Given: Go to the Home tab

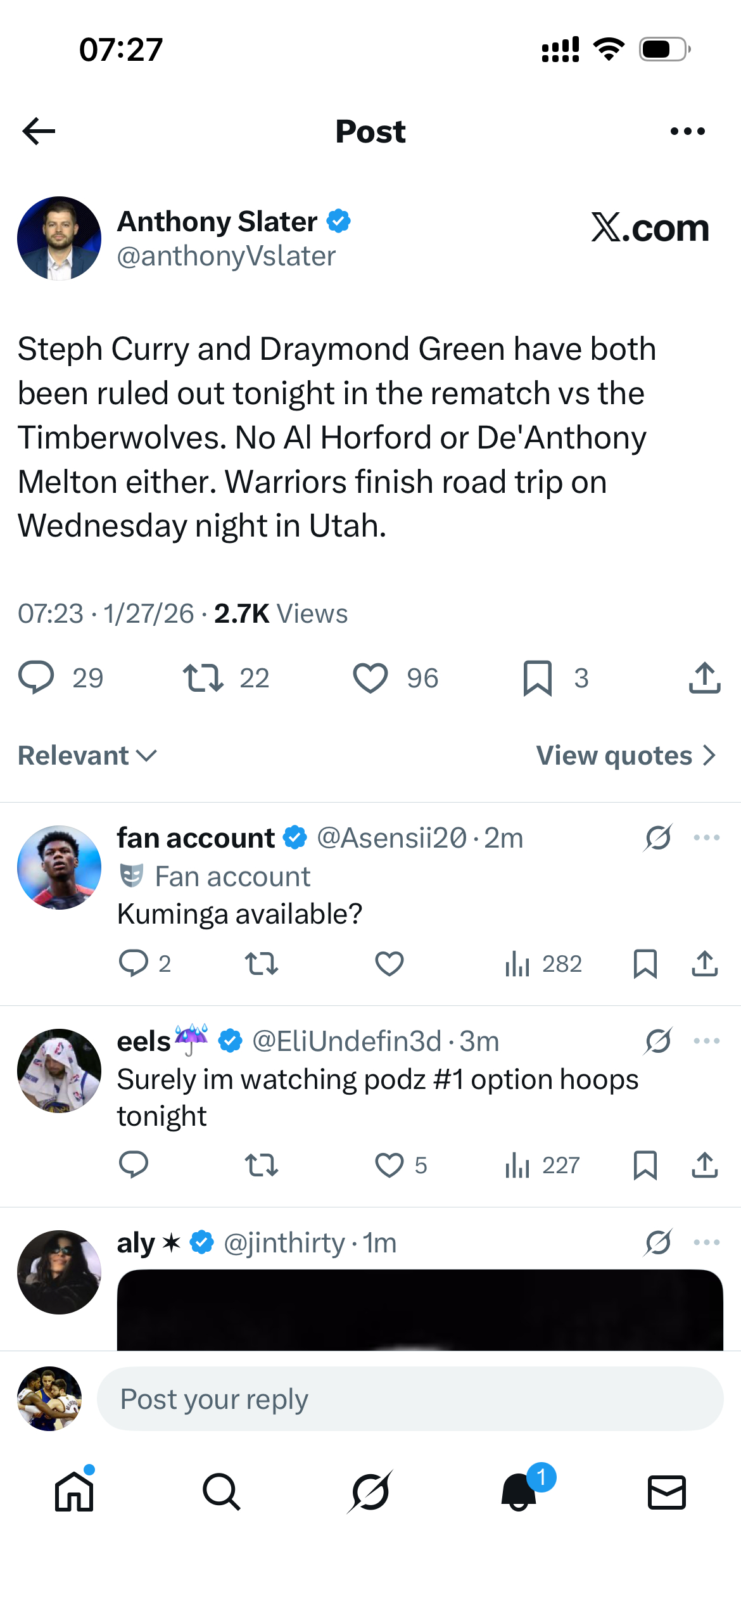Looking at the screenshot, I should pos(74,1492).
